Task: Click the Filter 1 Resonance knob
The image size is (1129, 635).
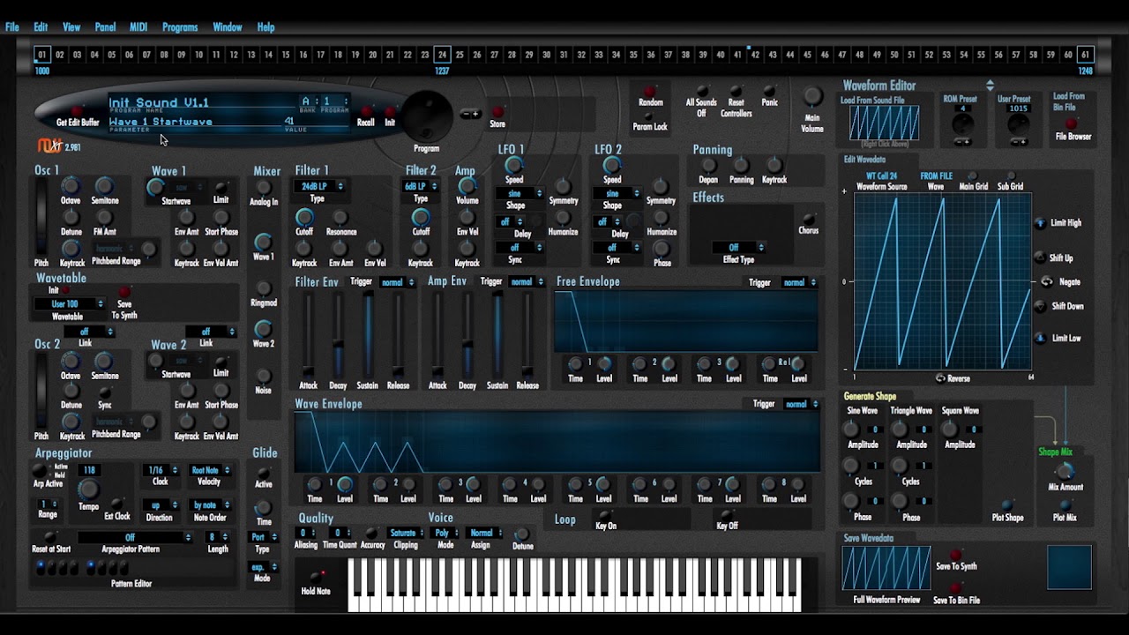Action: [340, 217]
